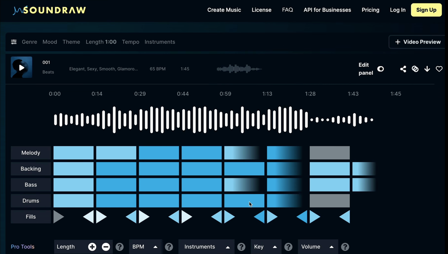Toggle last Fills arrow before 1:43
Viewport: 448px width, 254px height.
point(345,217)
